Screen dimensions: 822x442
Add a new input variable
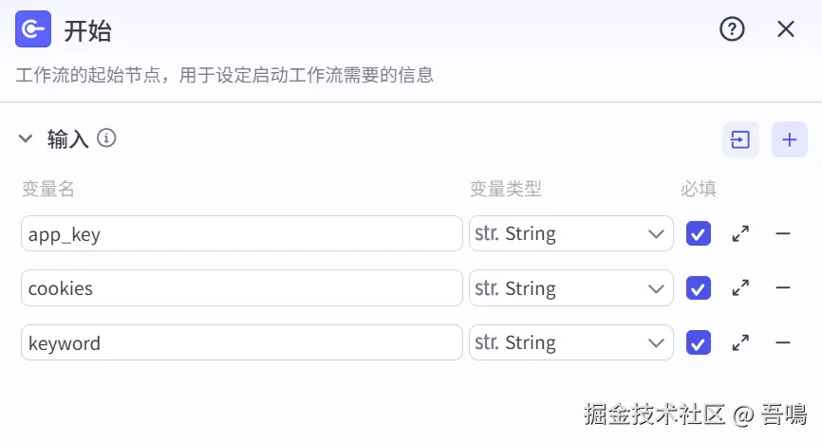[x=789, y=140]
